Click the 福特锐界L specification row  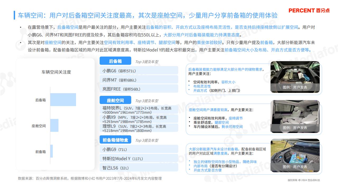click(x=139, y=110)
